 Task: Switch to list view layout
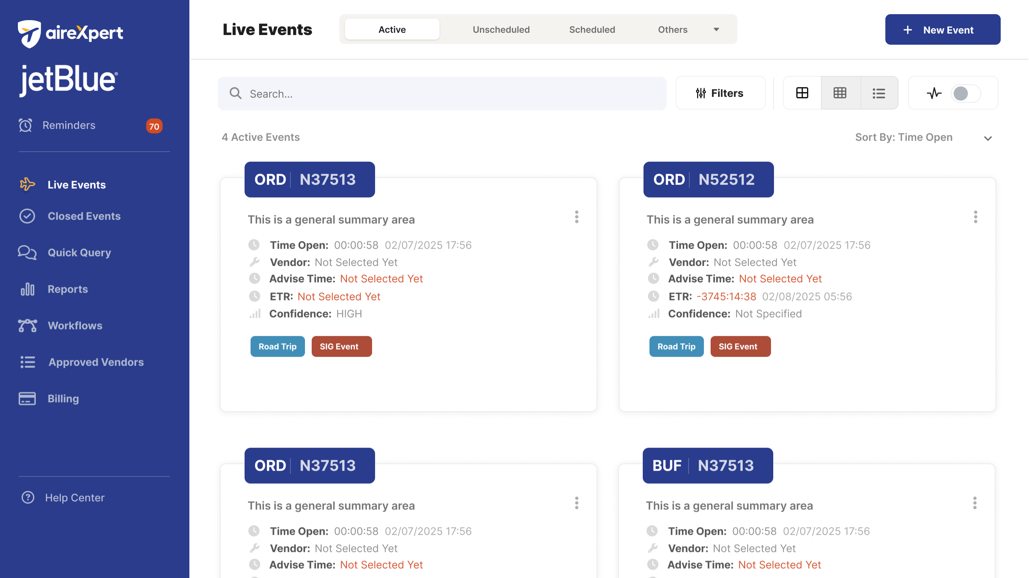tap(879, 93)
